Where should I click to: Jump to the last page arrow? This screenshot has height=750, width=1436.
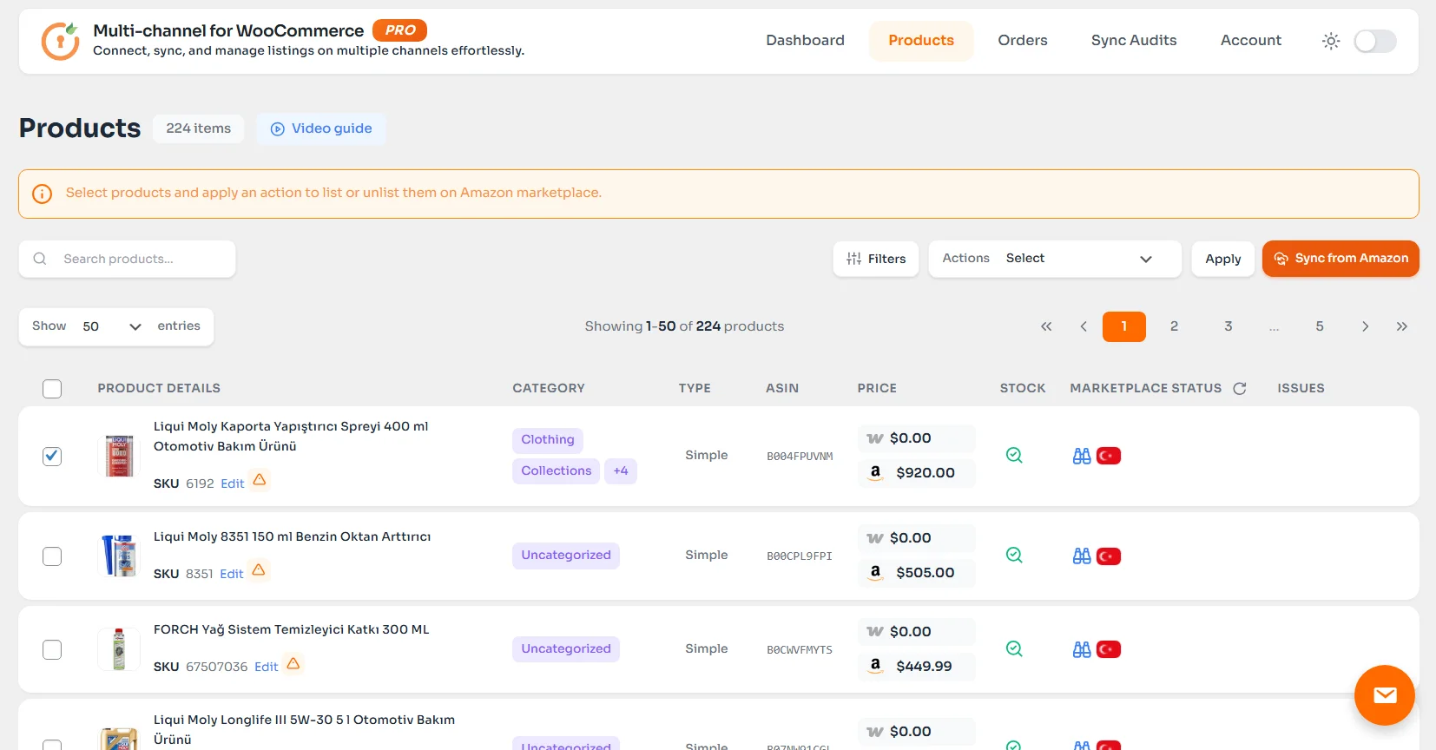pyautogui.click(x=1402, y=326)
